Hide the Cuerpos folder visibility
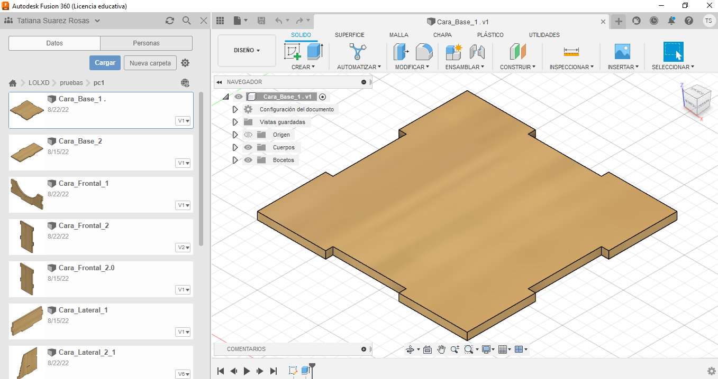 point(248,147)
